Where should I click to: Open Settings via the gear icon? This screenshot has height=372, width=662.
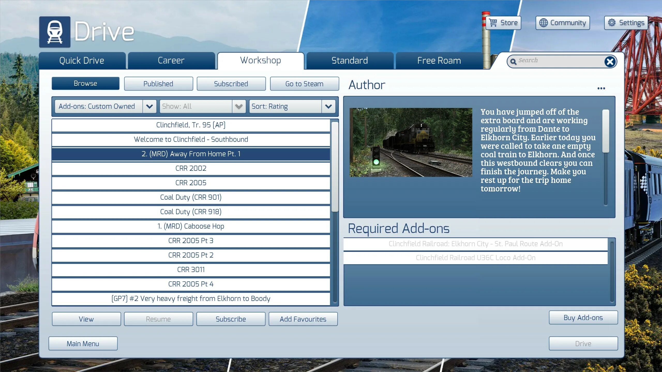(612, 23)
